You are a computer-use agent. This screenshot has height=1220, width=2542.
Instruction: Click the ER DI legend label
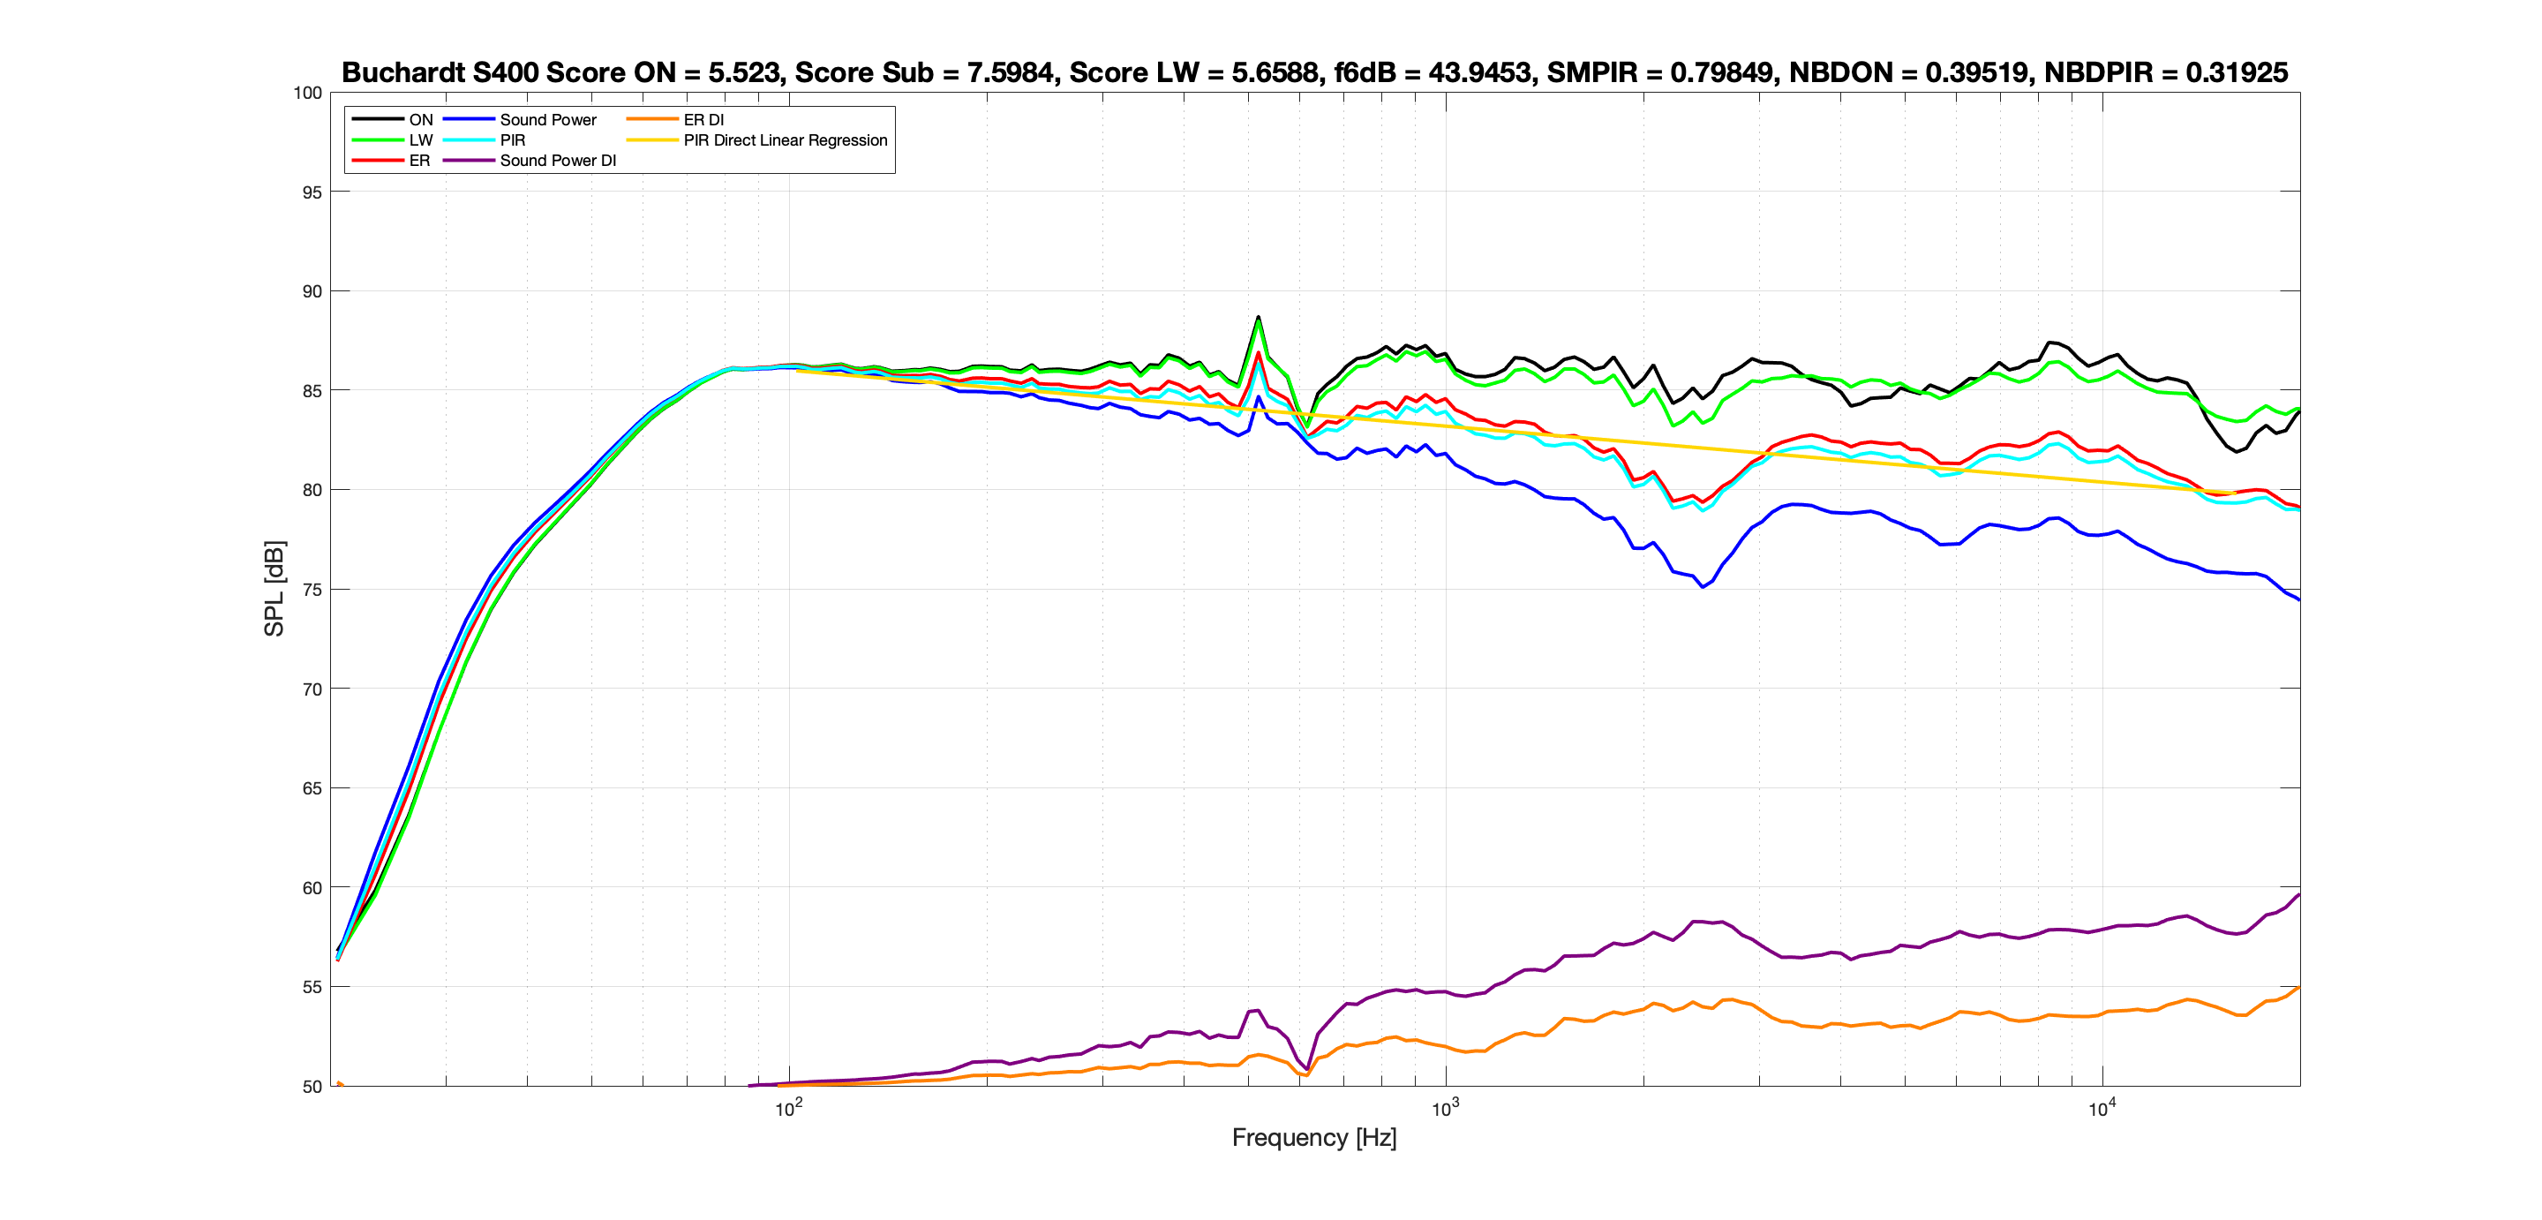[x=703, y=119]
